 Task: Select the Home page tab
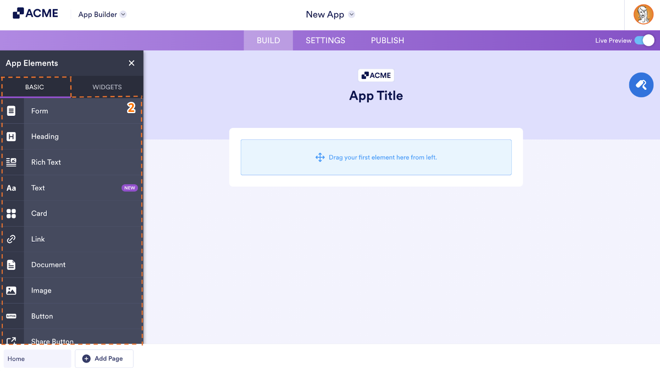(x=37, y=359)
